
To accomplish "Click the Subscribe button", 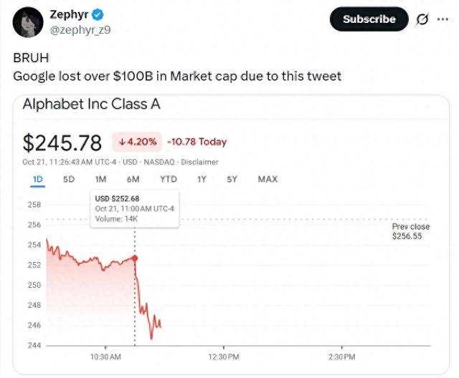I will [369, 19].
